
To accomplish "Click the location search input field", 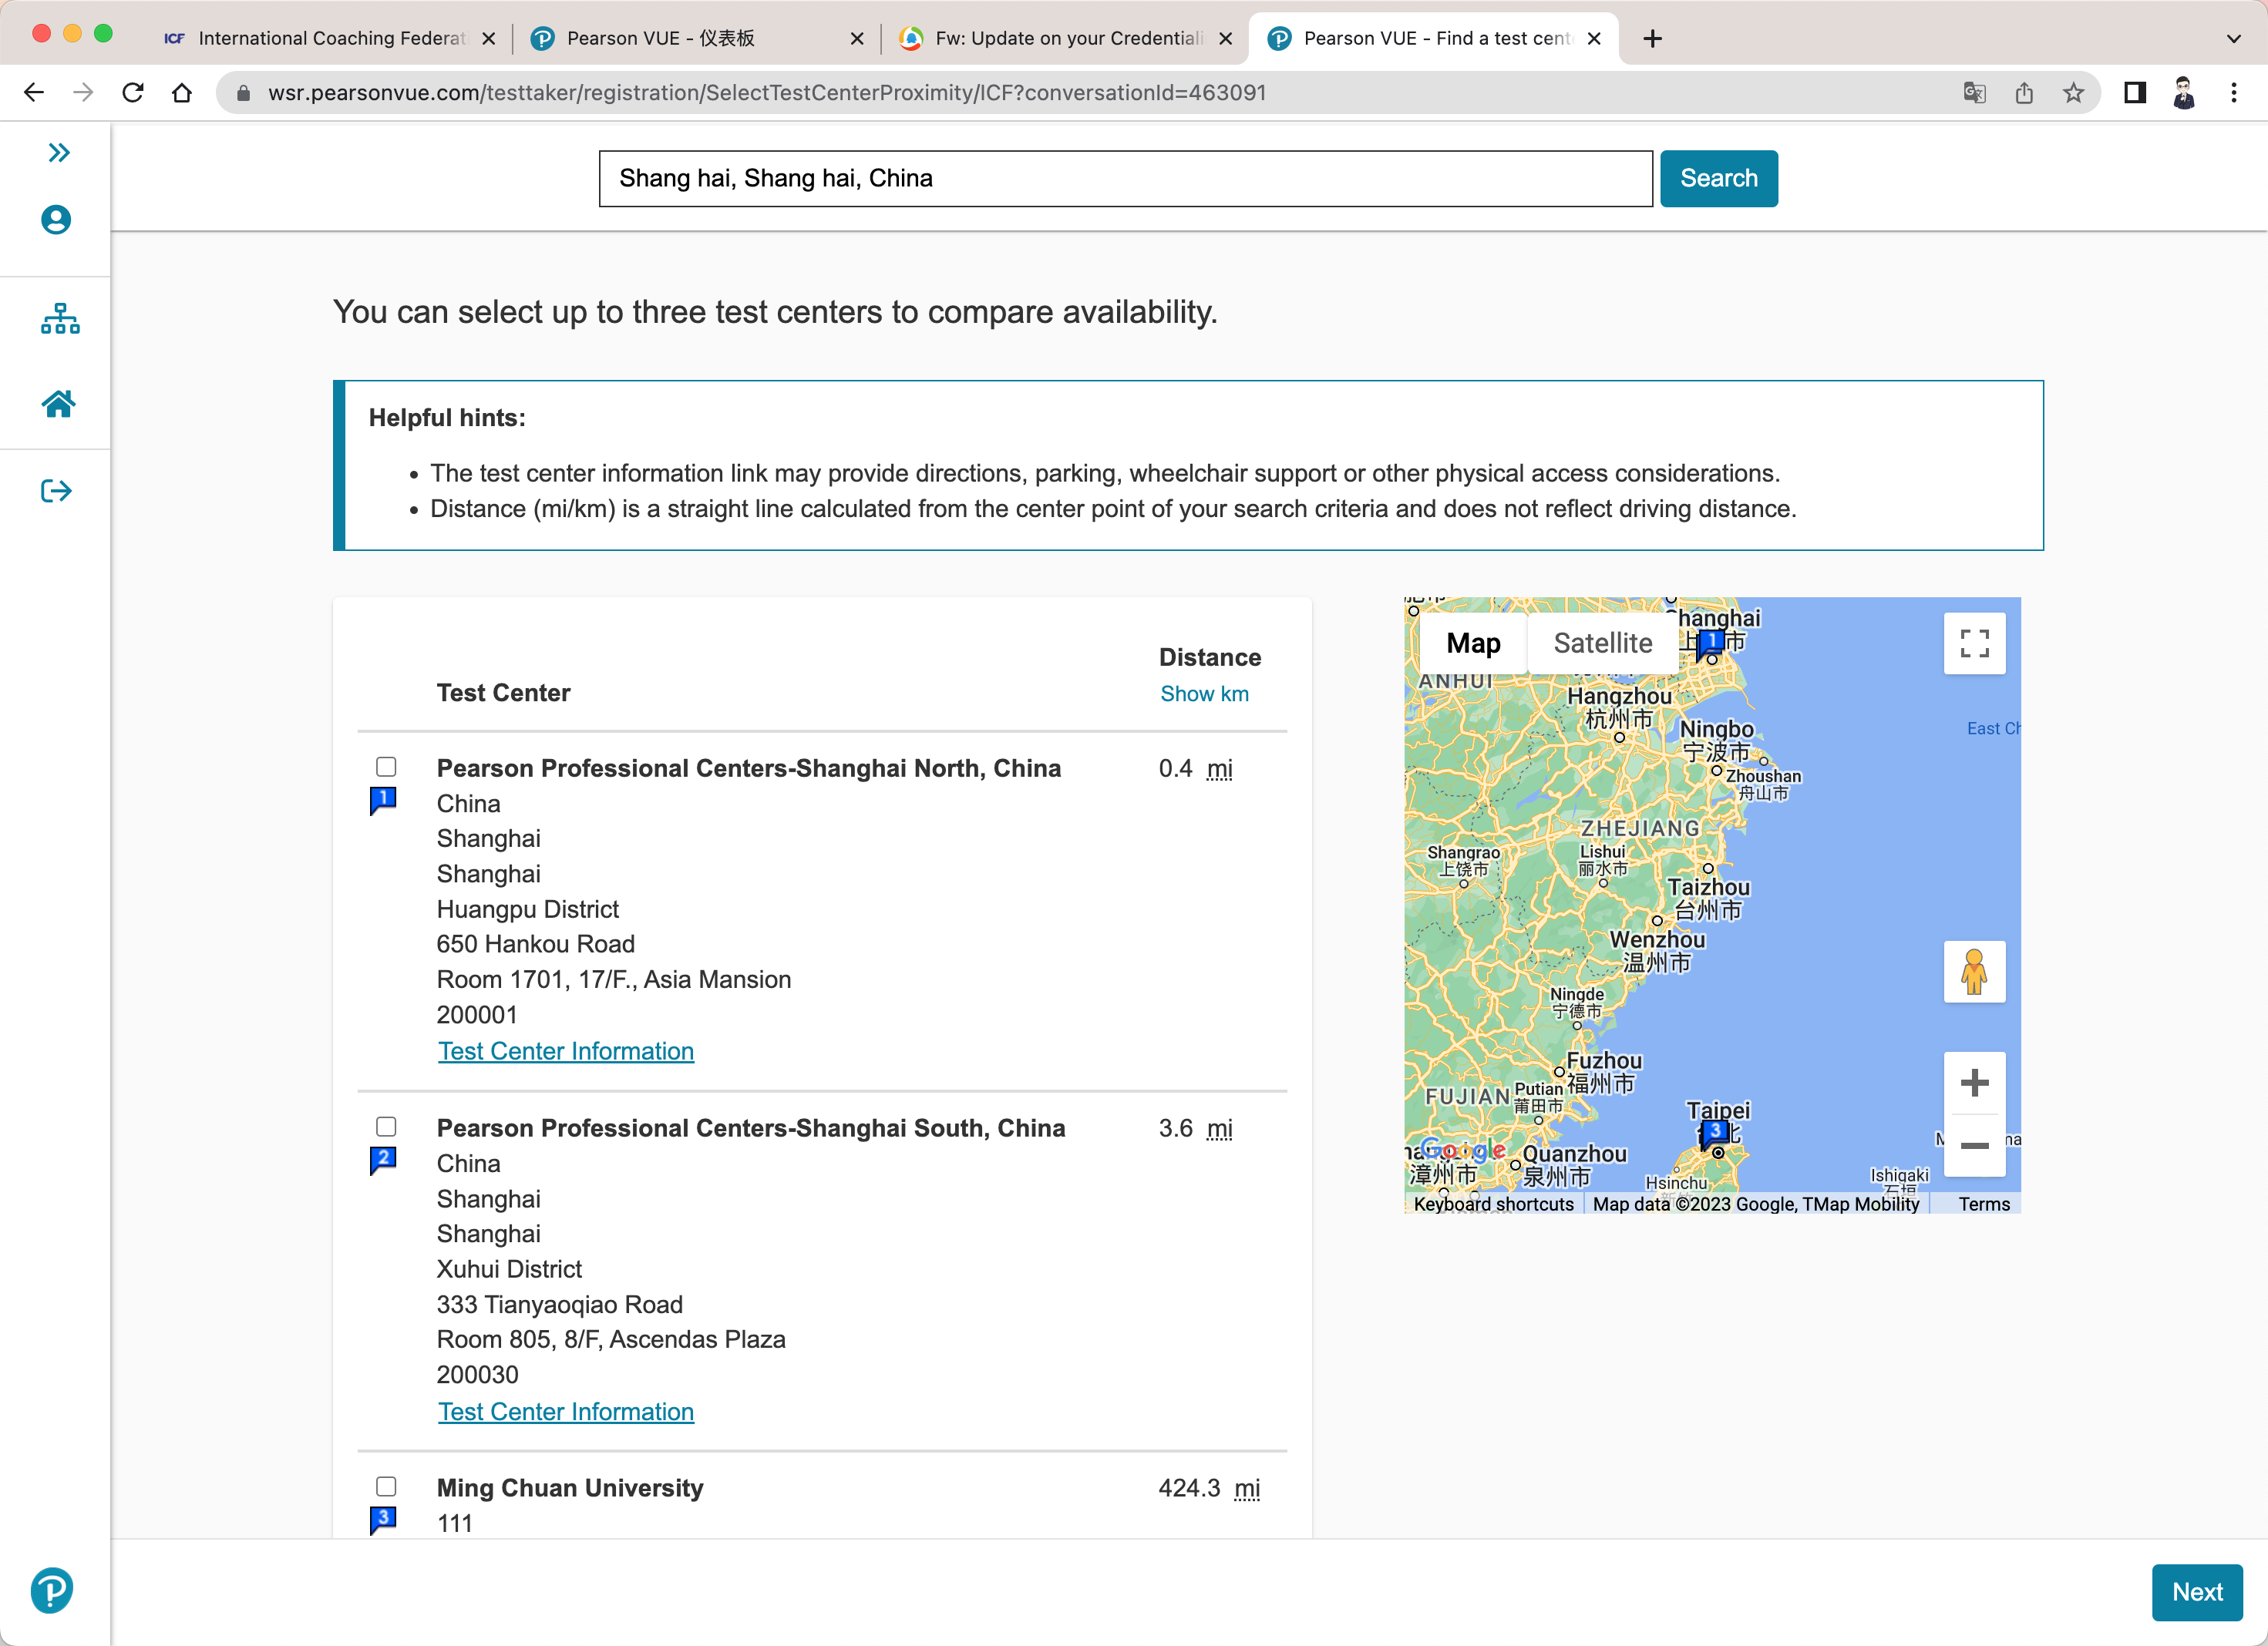I will coord(1124,179).
